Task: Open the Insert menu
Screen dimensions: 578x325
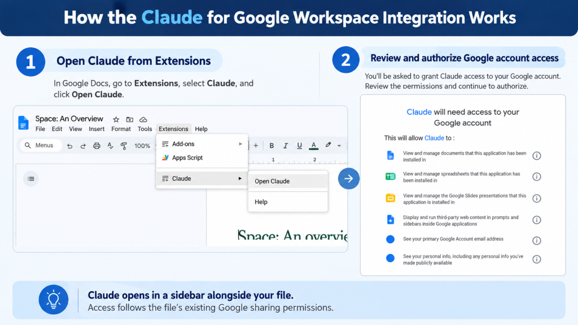Action: tap(97, 129)
